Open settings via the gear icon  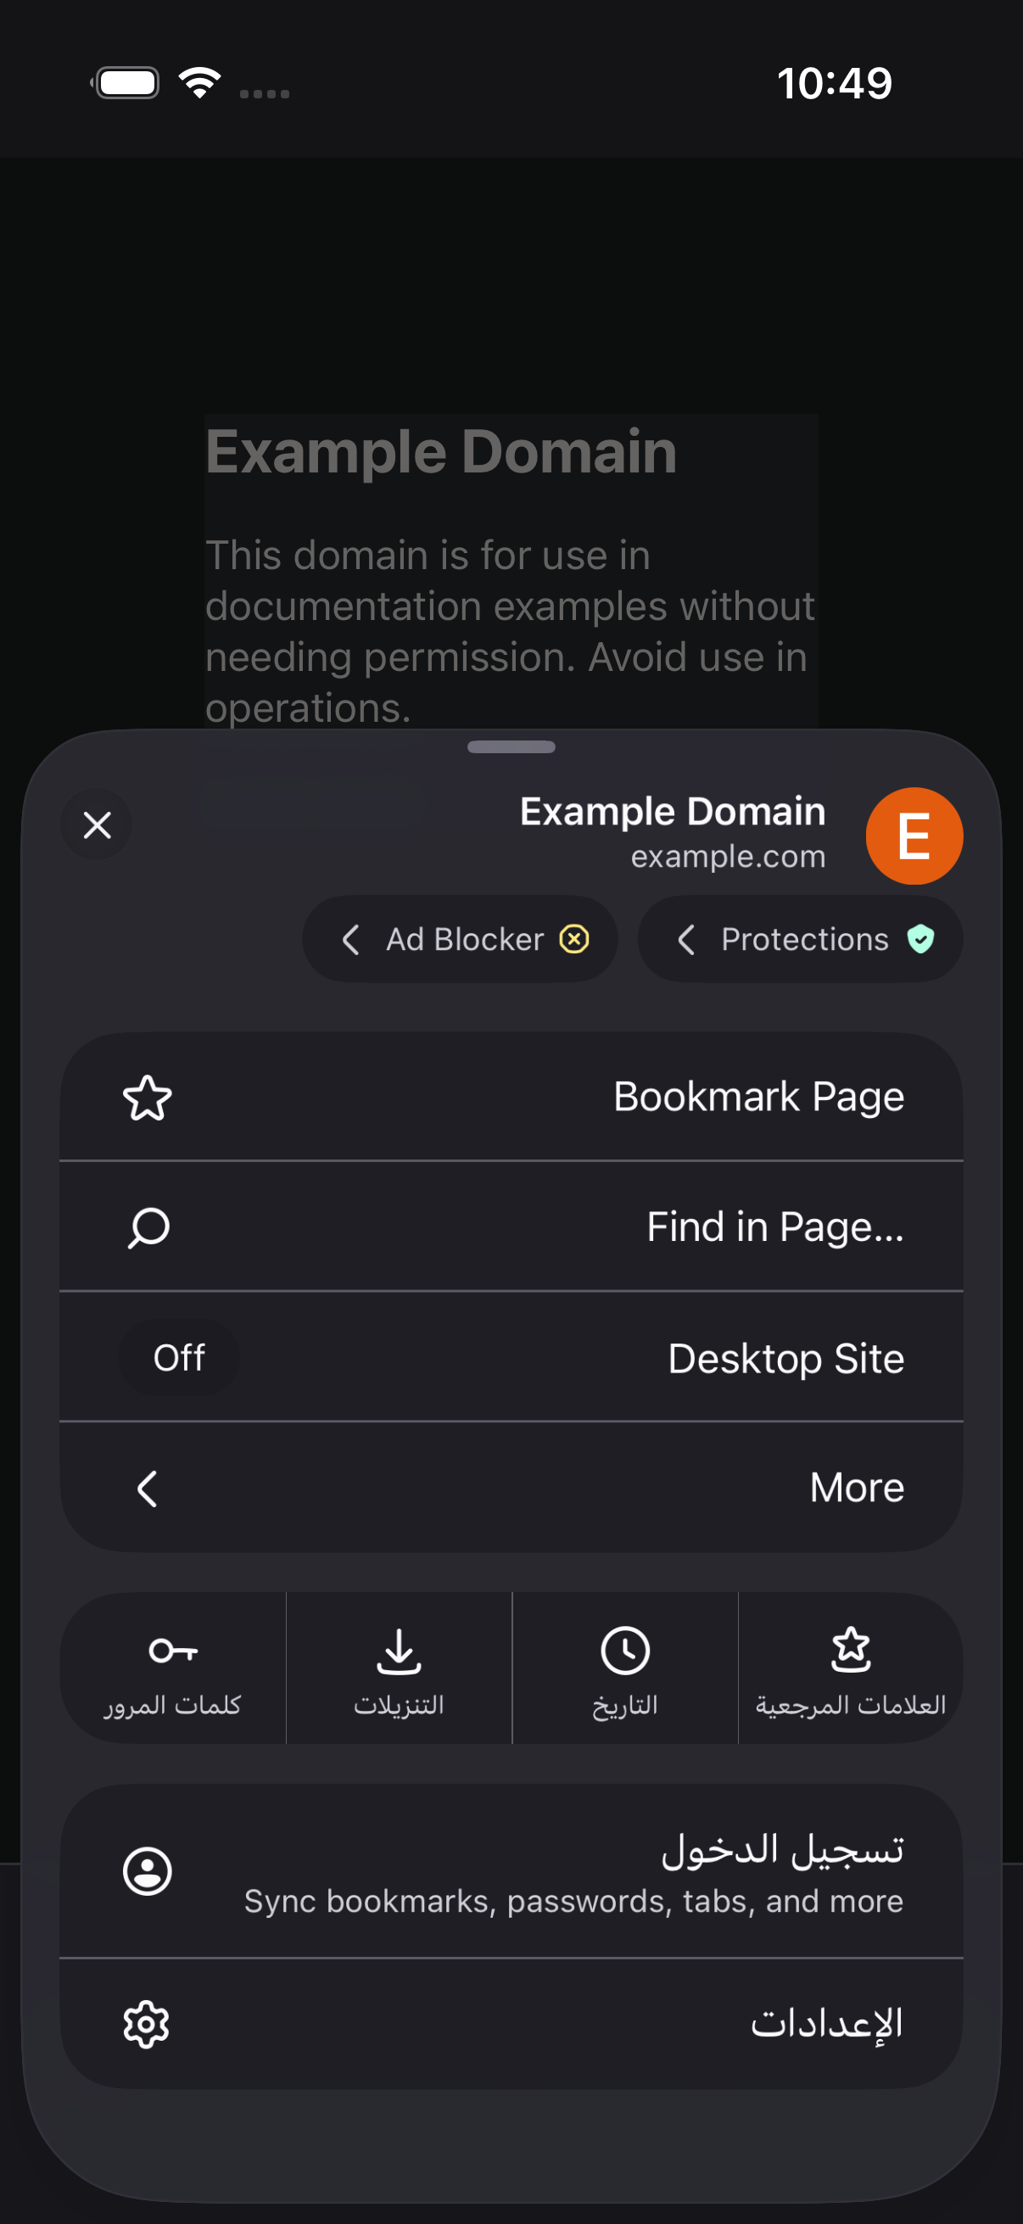coord(147,2025)
